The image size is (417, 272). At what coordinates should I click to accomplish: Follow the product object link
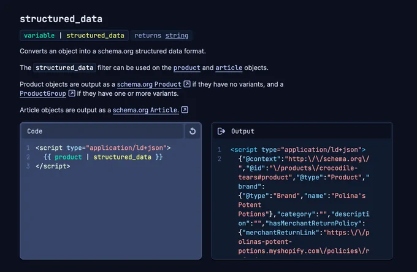pos(186,68)
